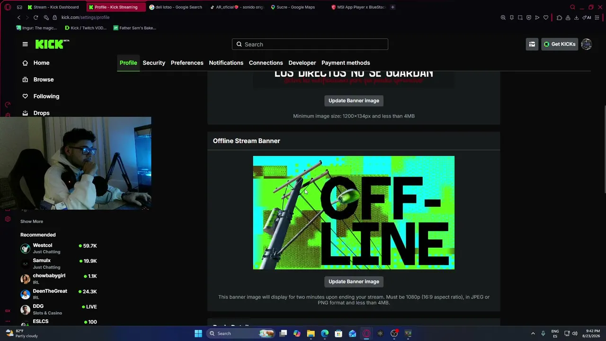Image resolution: width=606 pixels, height=341 pixels.
Task: Switch to Stream - Kick Dashboard browser tab
Action: click(x=53, y=7)
